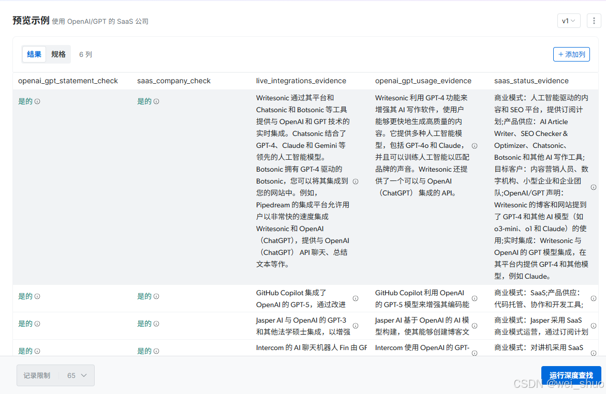Select the GitHub Copilot 集成了 OpenAI 的 GPT-5 cell
This screenshot has height=394, width=606.
click(301, 298)
